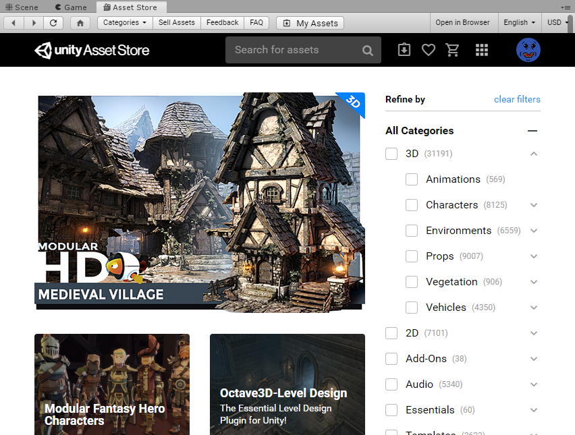Open the downloads icon in the header
Image resolution: width=575 pixels, height=435 pixels.
pos(404,50)
